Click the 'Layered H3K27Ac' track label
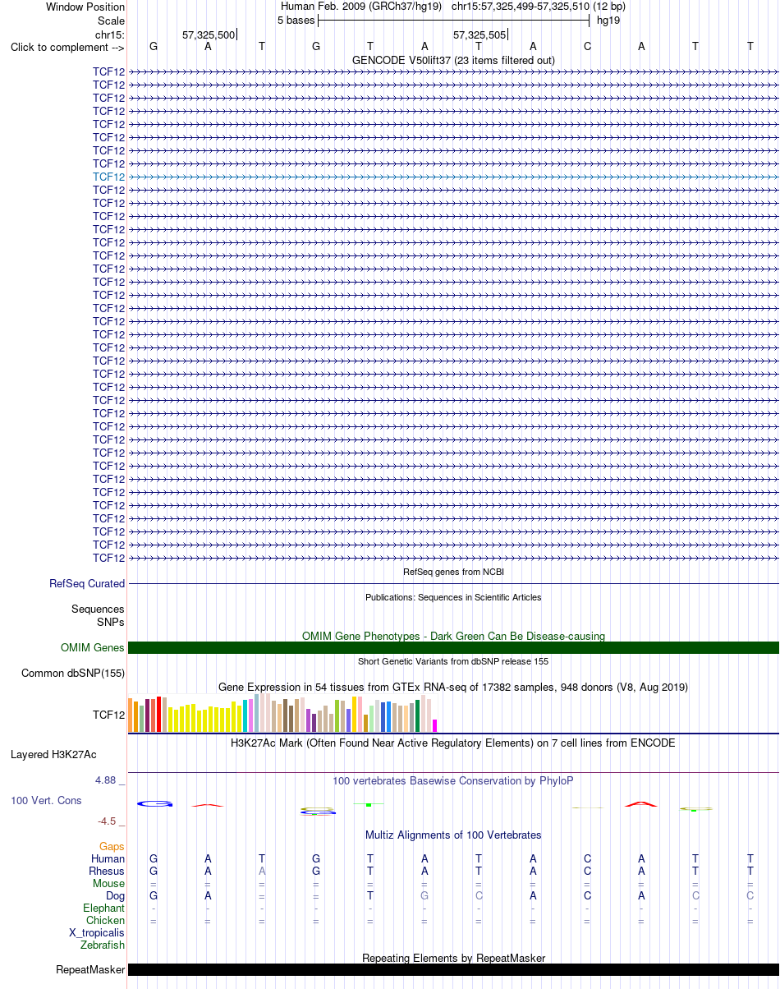The width and height of the screenshot is (780, 989). [53, 754]
